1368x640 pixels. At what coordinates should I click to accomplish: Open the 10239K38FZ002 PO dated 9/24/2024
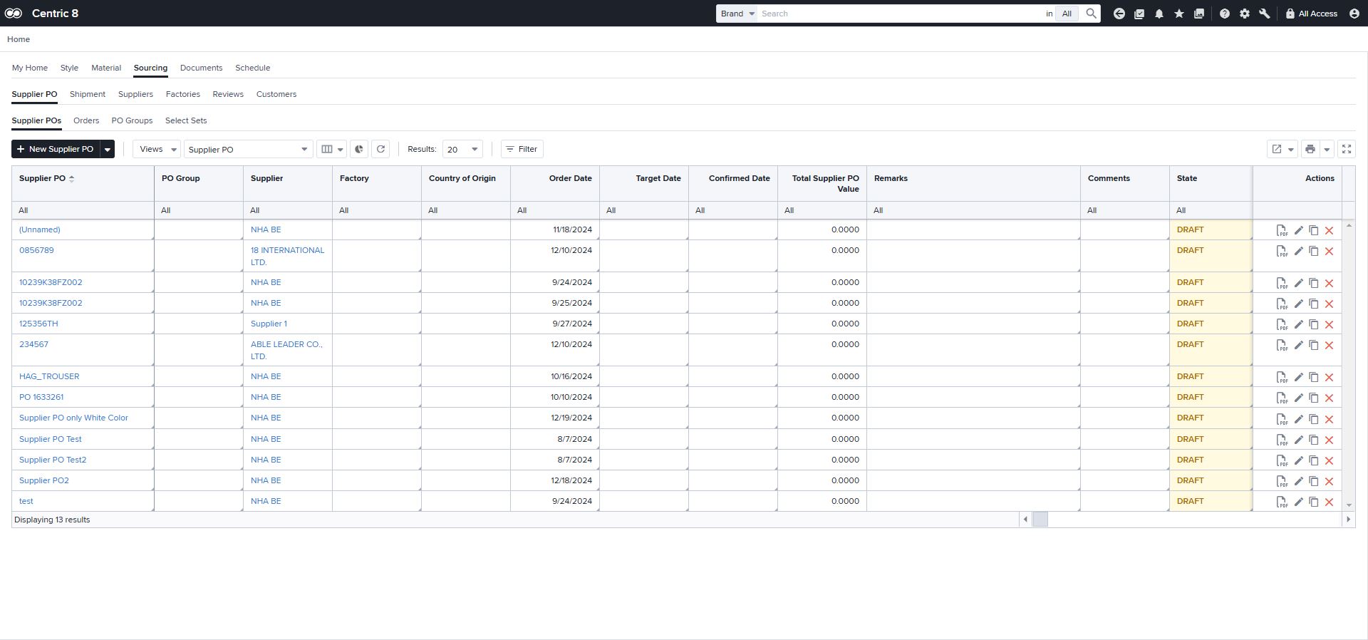[x=51, y=282]
